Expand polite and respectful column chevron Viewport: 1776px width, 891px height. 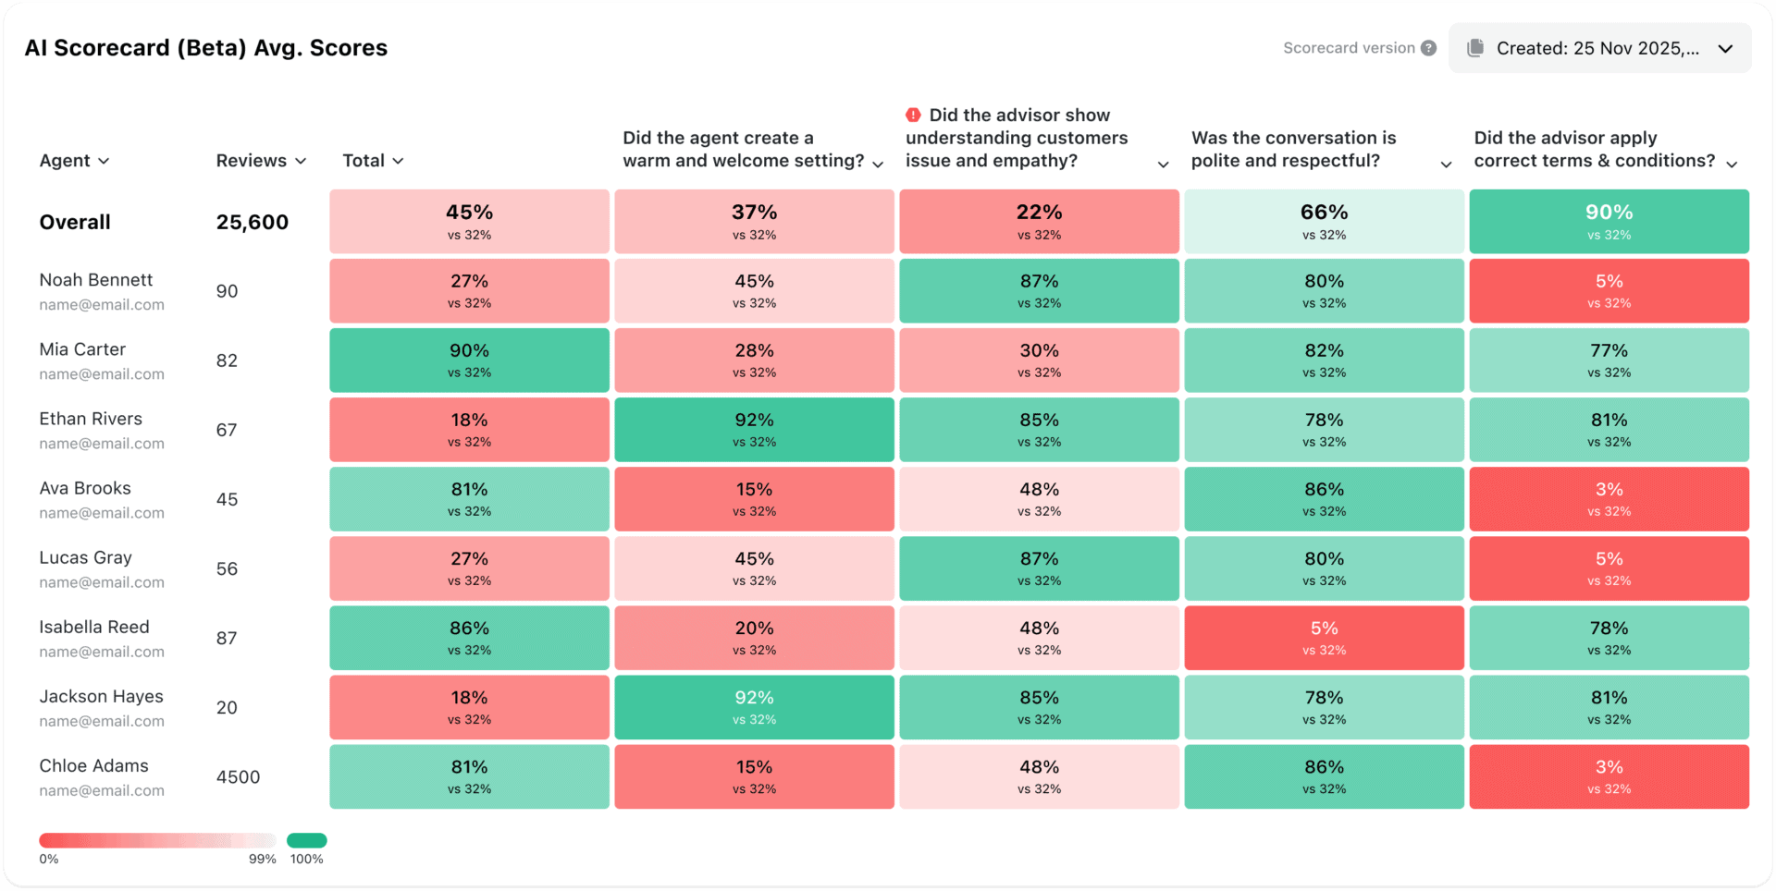[x=1446, y=165]
